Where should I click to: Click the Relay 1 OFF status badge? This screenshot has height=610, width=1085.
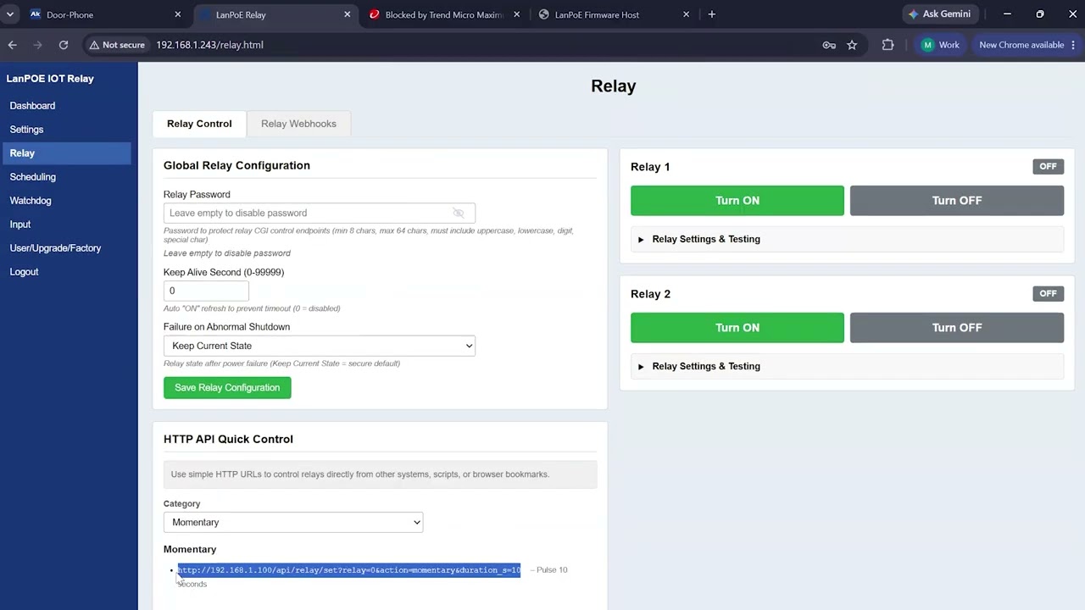[1048, 166]
